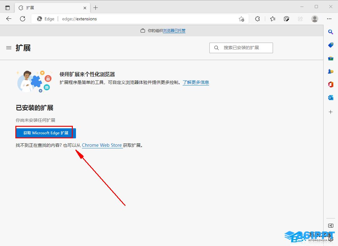Focus the 搜索已安装的扩展 search box
Image resolution: width=338 pixels, height=246 pixels.
point(241,48)
